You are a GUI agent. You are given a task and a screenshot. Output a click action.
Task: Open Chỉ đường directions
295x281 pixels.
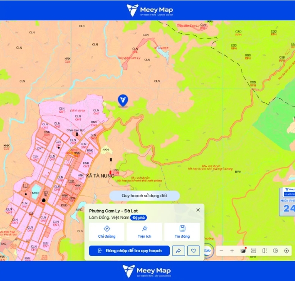(107, 232)
